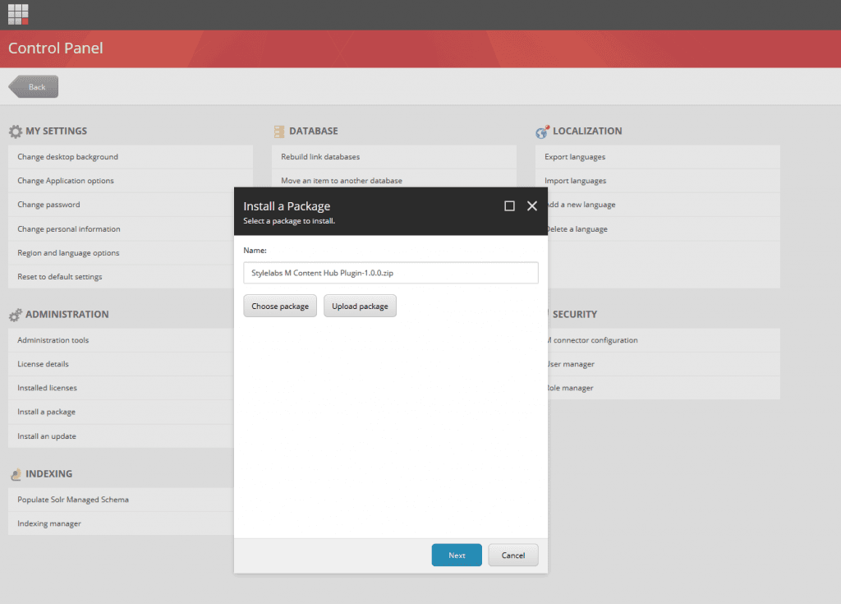Open Indexing manager link

[49, 523]
